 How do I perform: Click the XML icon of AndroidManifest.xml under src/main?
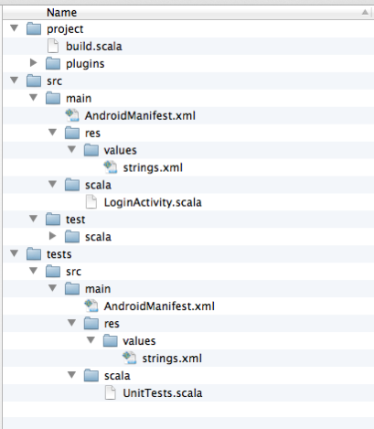72,115
